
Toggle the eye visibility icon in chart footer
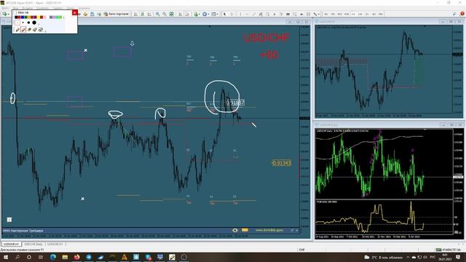[234, 230]
